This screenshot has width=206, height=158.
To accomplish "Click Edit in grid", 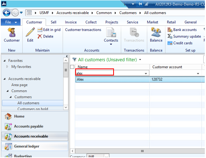I will (49, 30).
